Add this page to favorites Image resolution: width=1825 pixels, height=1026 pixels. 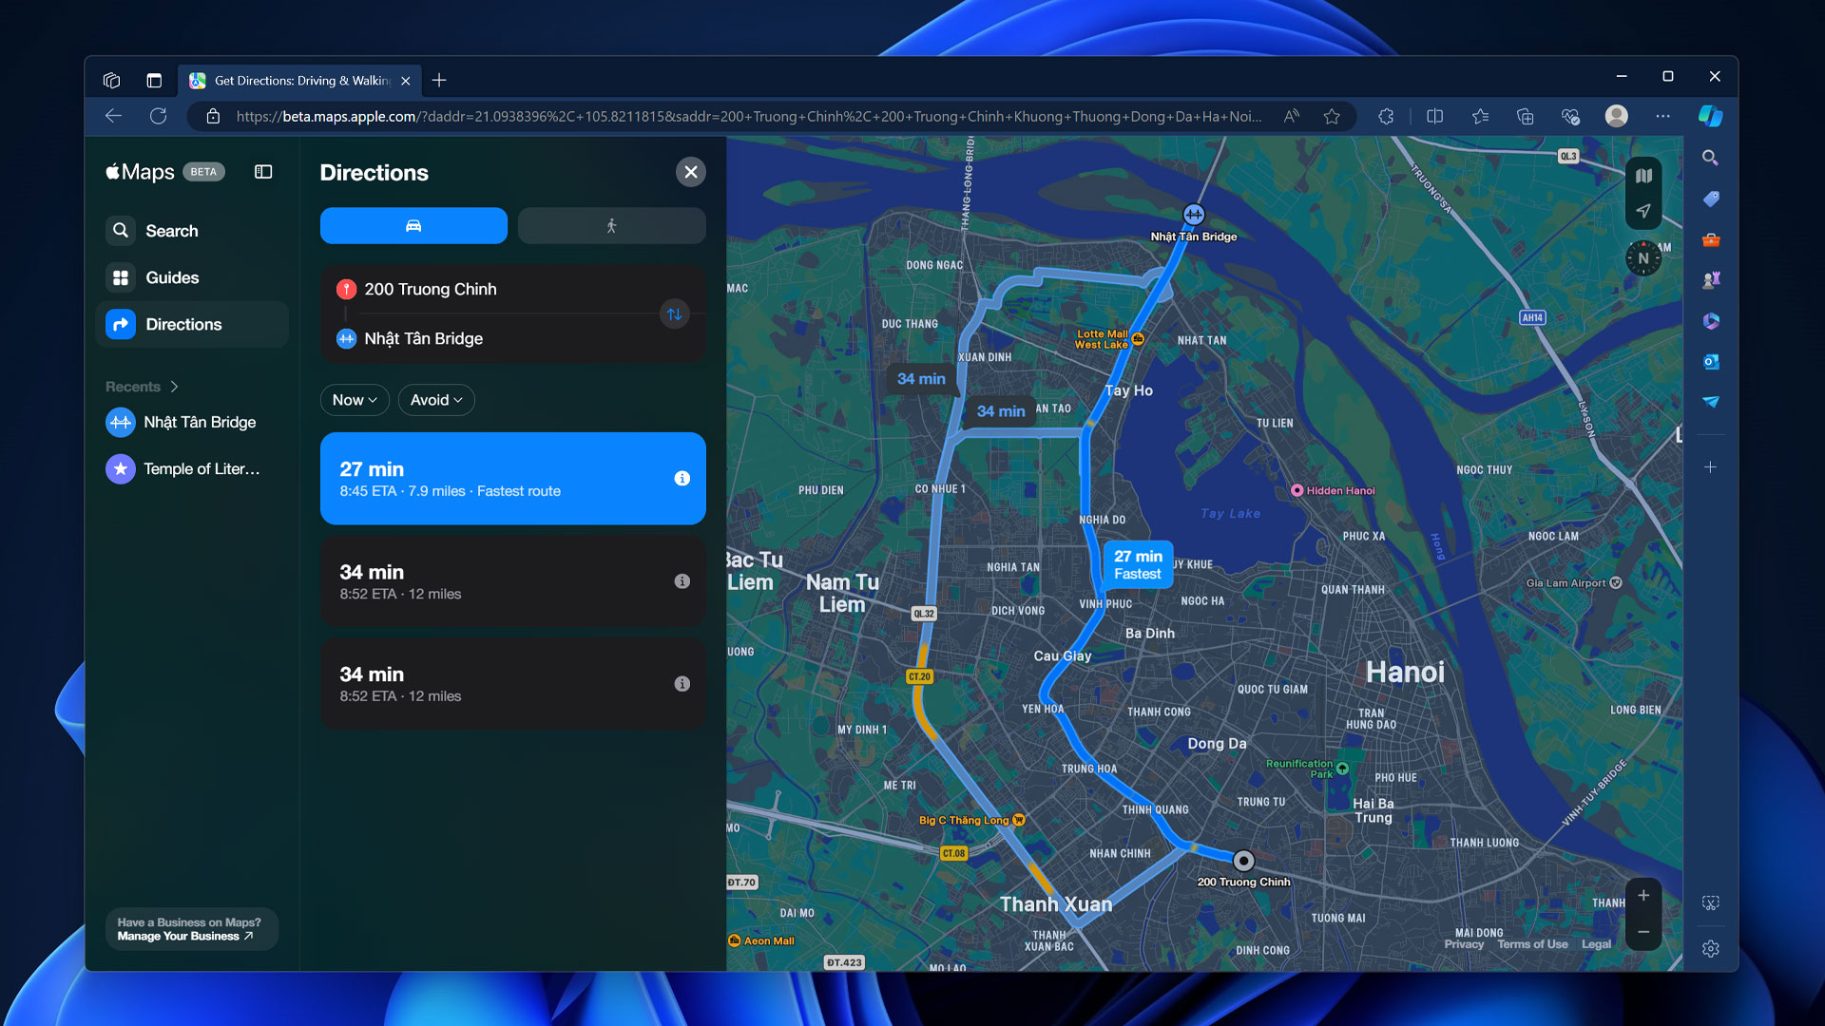click(x=1332, y=116)
